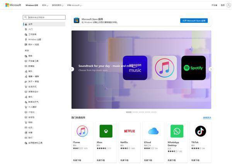Select 音乐 category in the sidebar
232x164 pixels.
(x=30, y=97)
